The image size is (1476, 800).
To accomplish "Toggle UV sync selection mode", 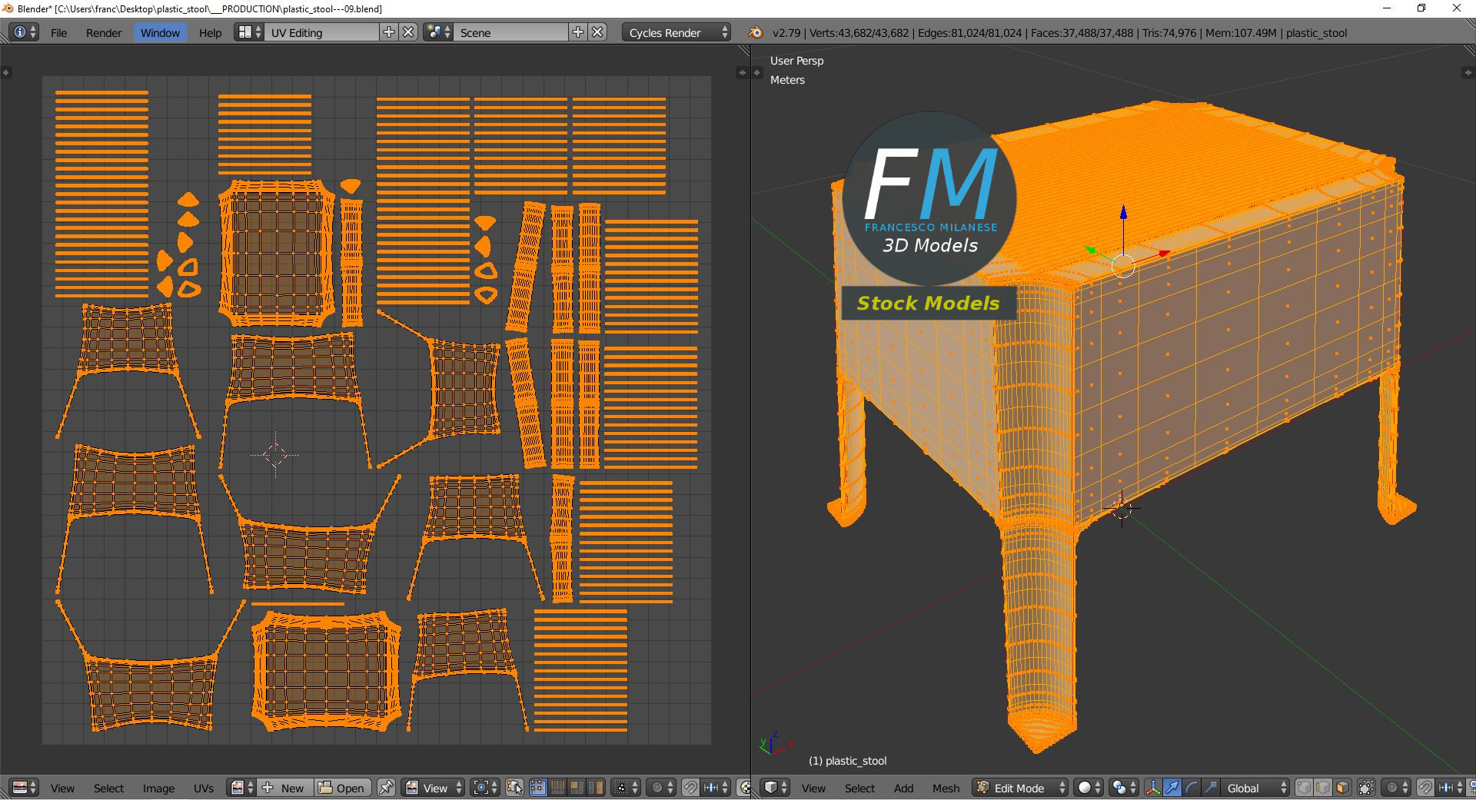I will pos(515,788).
